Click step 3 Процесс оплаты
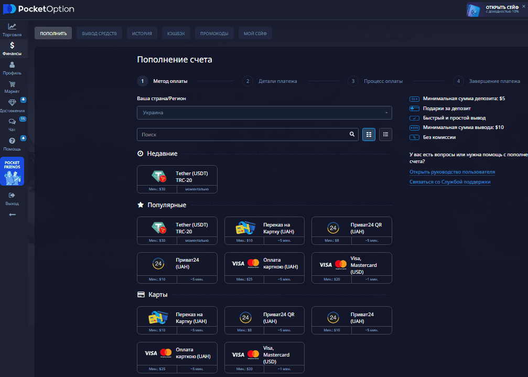Screen dimensions: 528x377 pyautogui.click(x=375, y=81)
